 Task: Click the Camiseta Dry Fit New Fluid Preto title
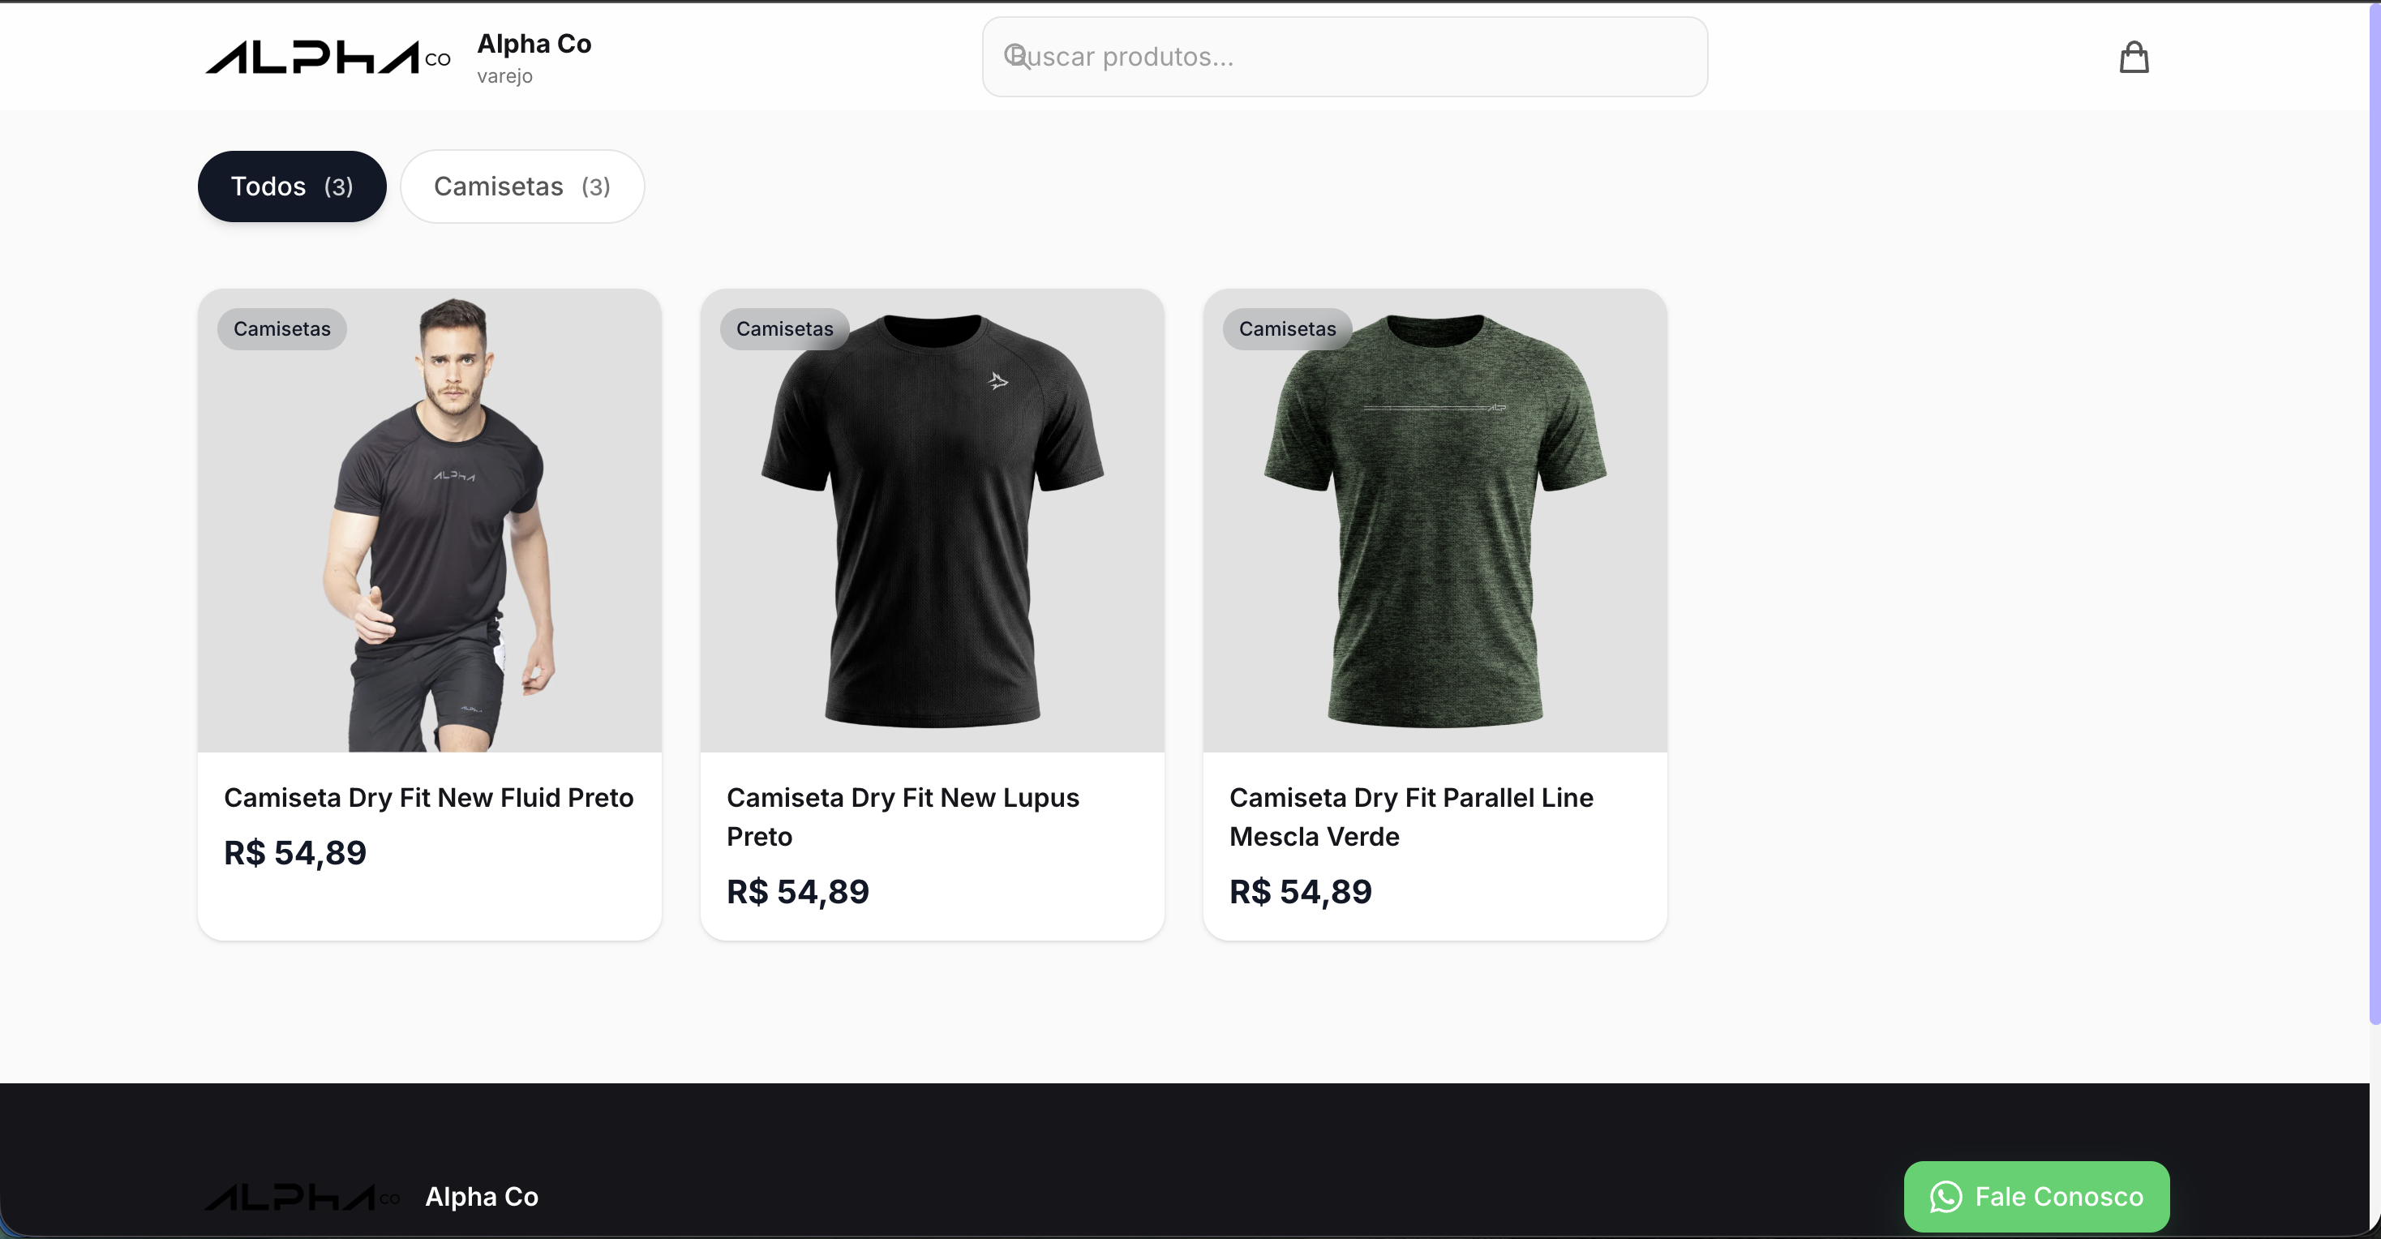[428, 797]
